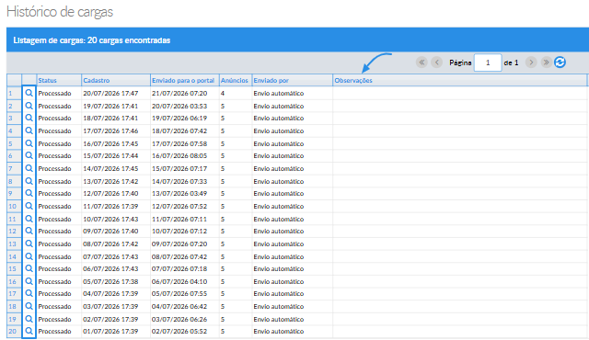Click sent date 13/07/2026 03:49
Screen dimensions: 589x340
(179, 193)
